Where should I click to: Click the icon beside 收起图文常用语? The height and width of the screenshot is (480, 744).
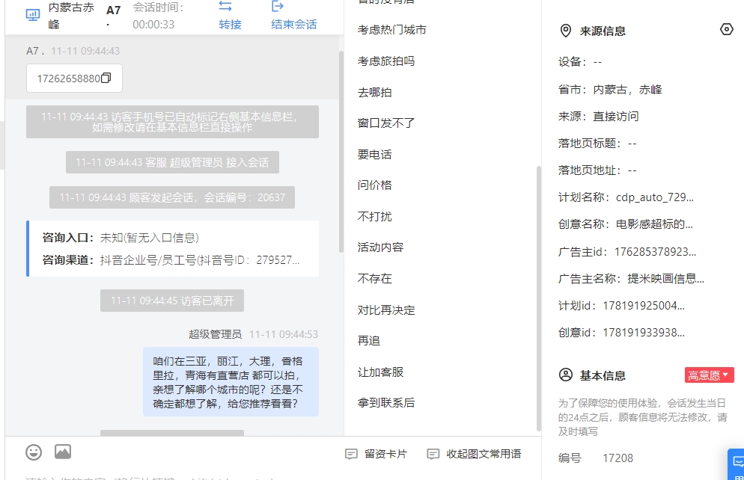coord(433,454)
